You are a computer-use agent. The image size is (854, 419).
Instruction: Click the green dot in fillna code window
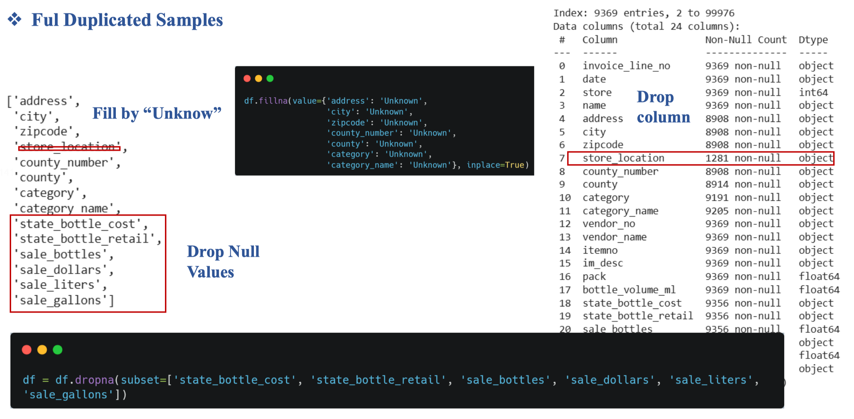click(x=270, y=78)
